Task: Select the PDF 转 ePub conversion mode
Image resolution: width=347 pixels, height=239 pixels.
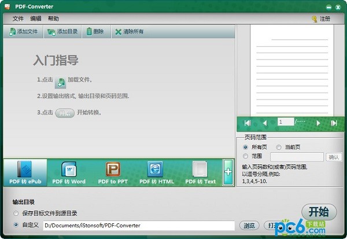Action: point(25,172)
